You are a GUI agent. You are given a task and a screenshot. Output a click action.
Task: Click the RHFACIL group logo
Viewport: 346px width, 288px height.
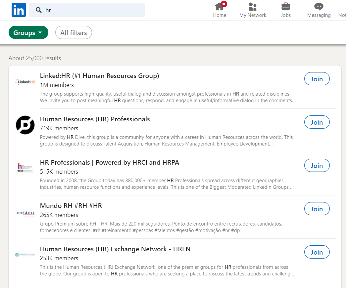pos(25,213)
